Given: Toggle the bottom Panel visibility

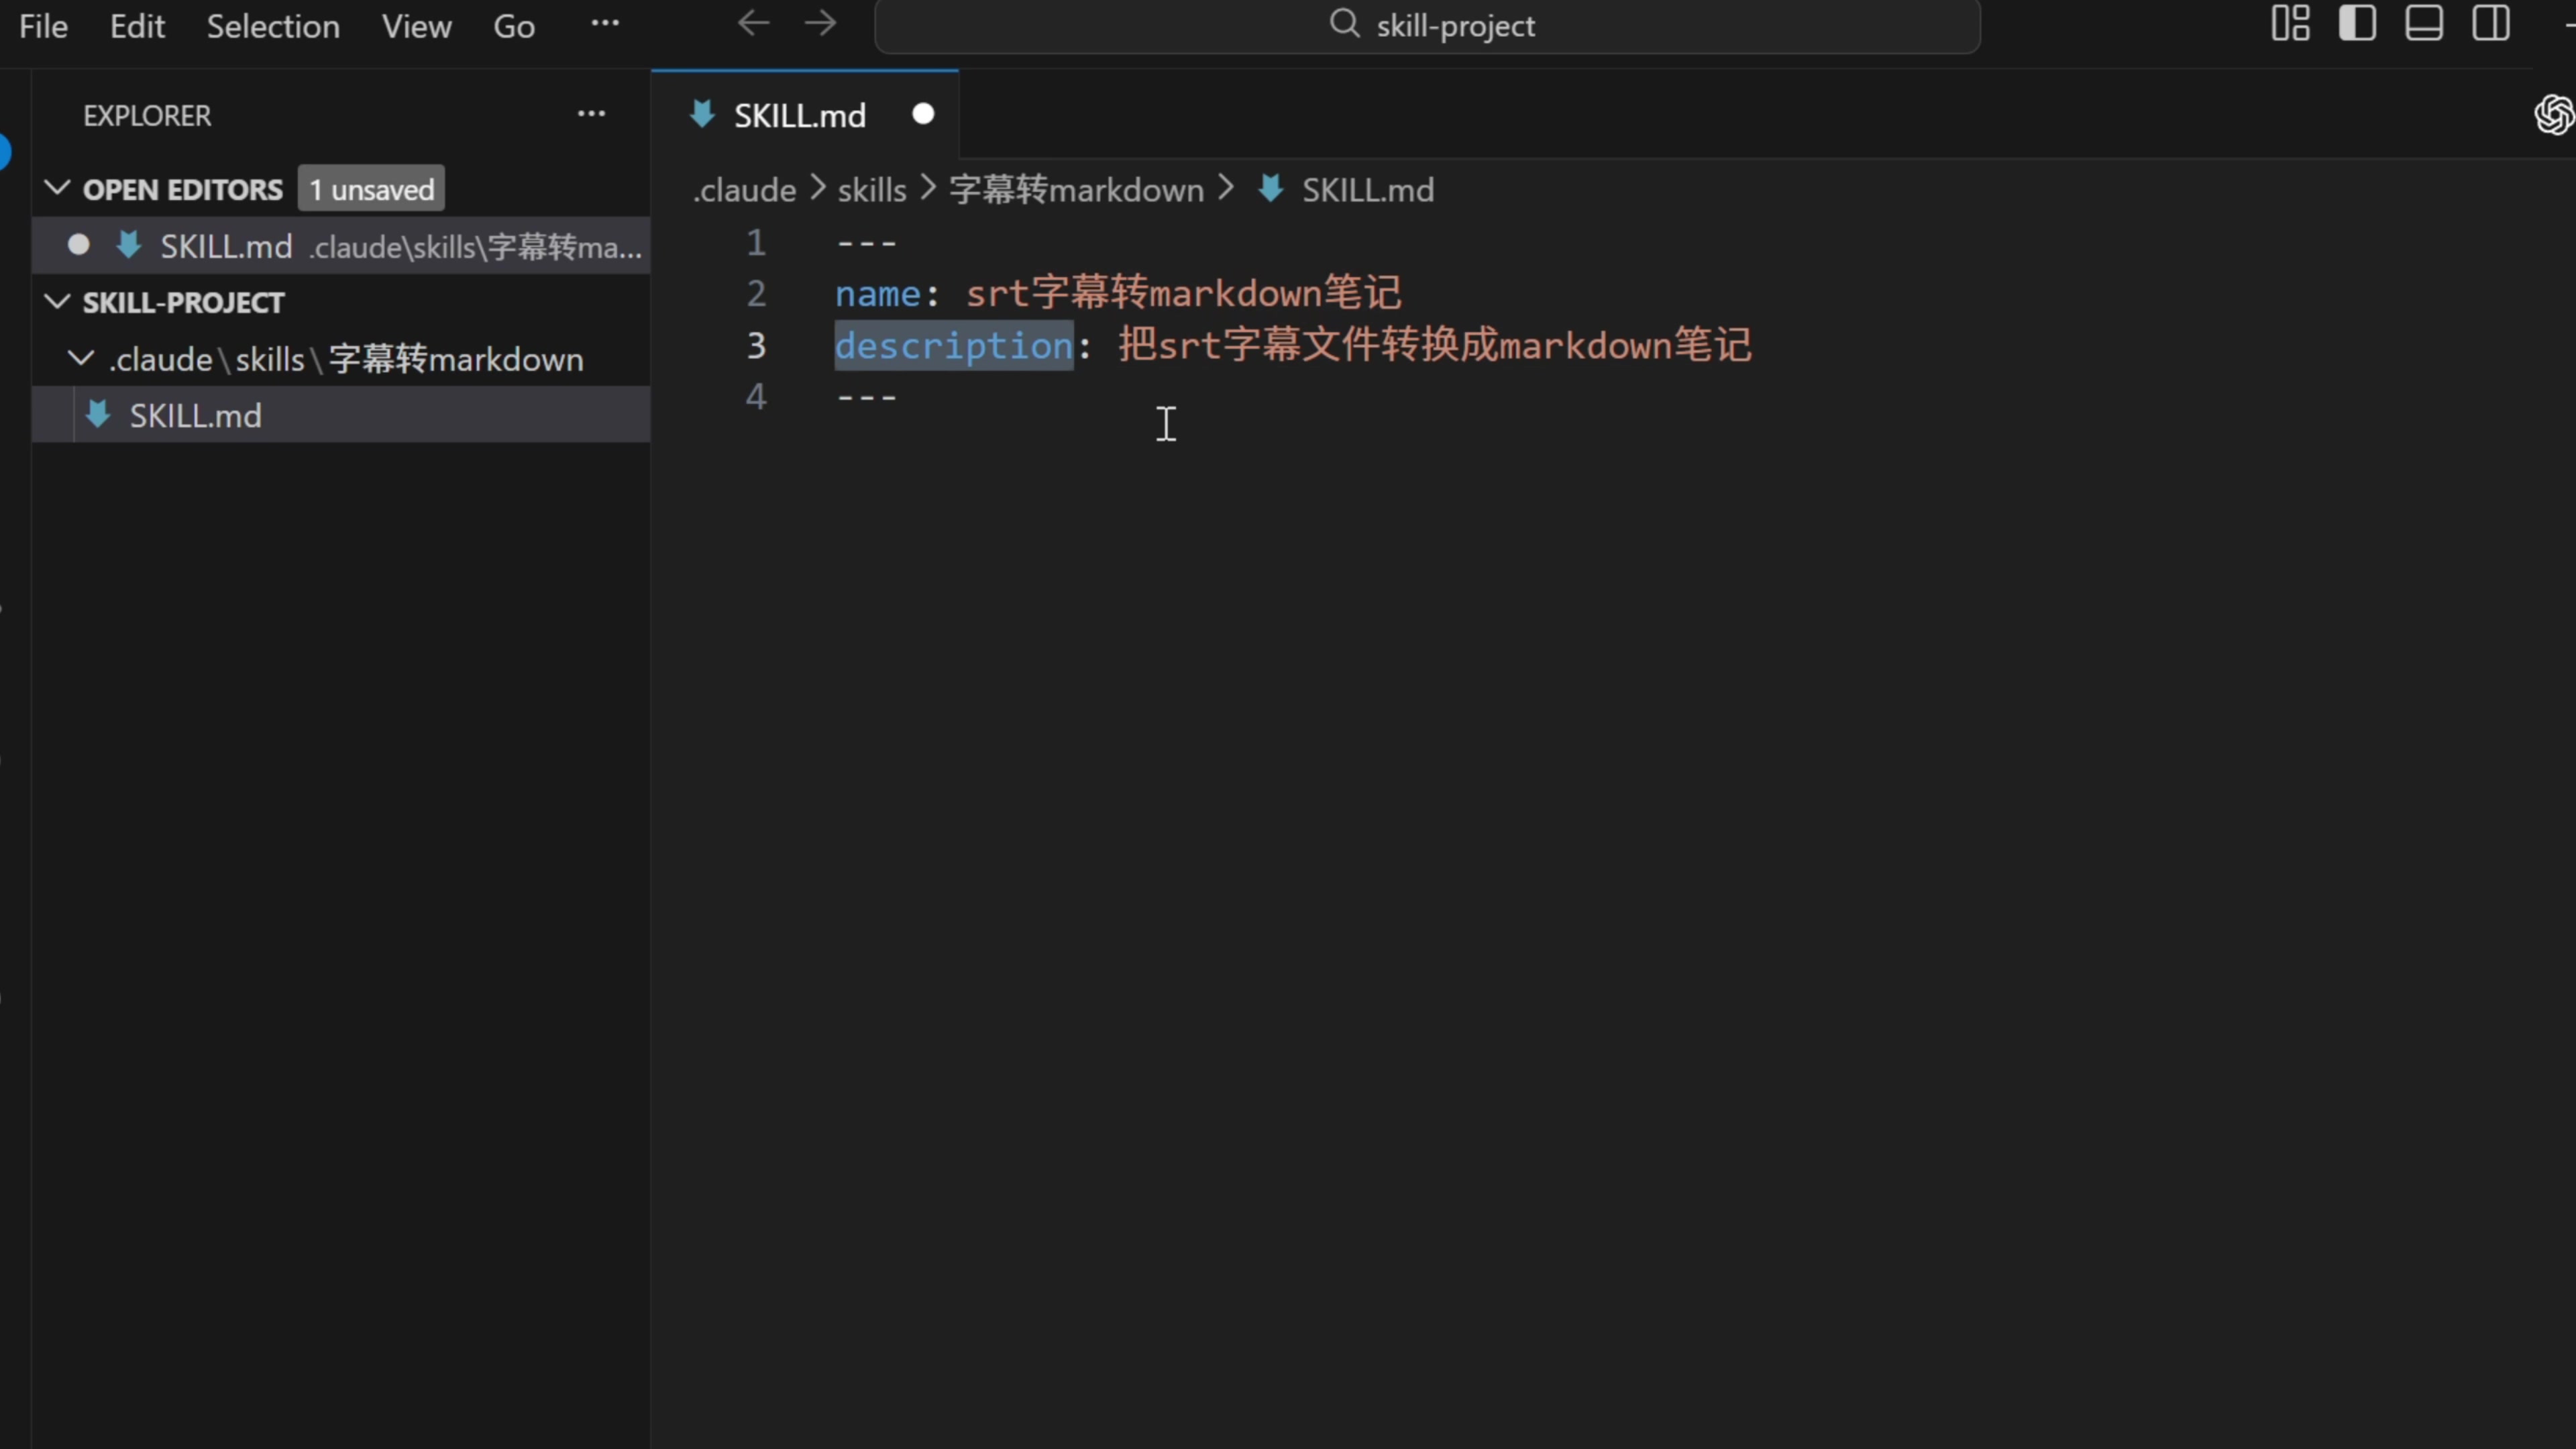Looking at the screenshot, I should pos(2424,23).
